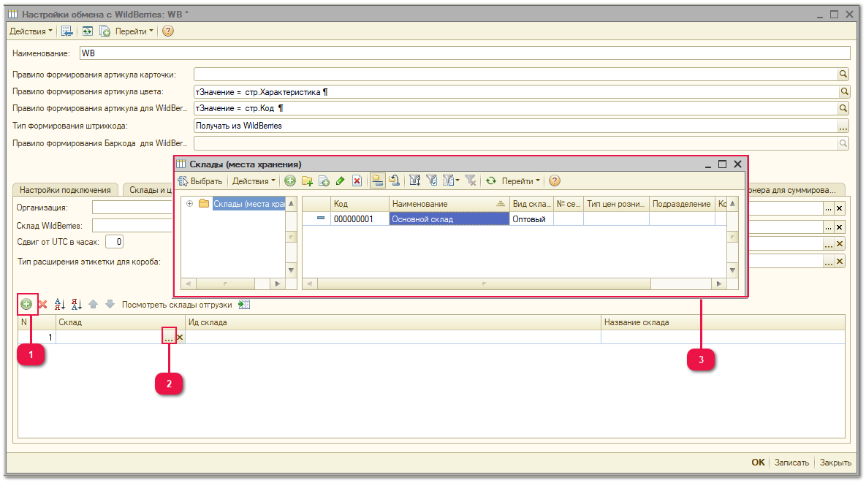
Task: Move item to another group in Склады window
Action: point(394,180)
